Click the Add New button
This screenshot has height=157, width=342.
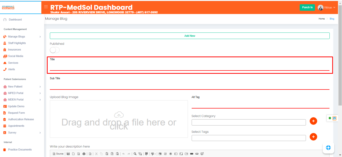click(190, 36)
